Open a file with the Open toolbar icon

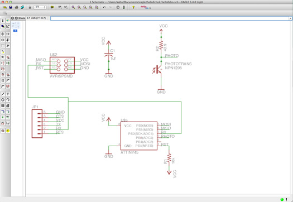click(5, 7)
